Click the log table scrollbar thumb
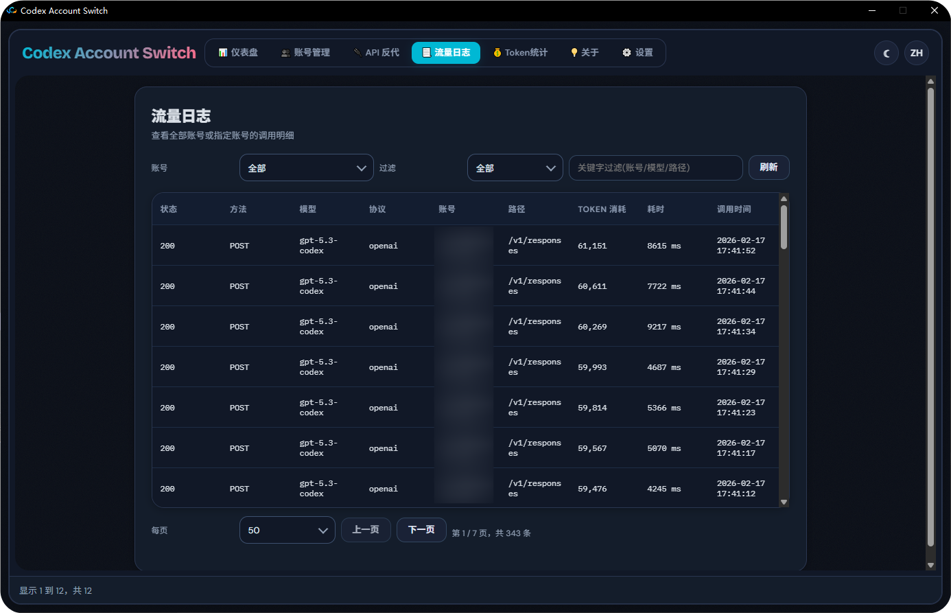Image resolution: width=951 pixels, height=613 pixels. [784, 227]
